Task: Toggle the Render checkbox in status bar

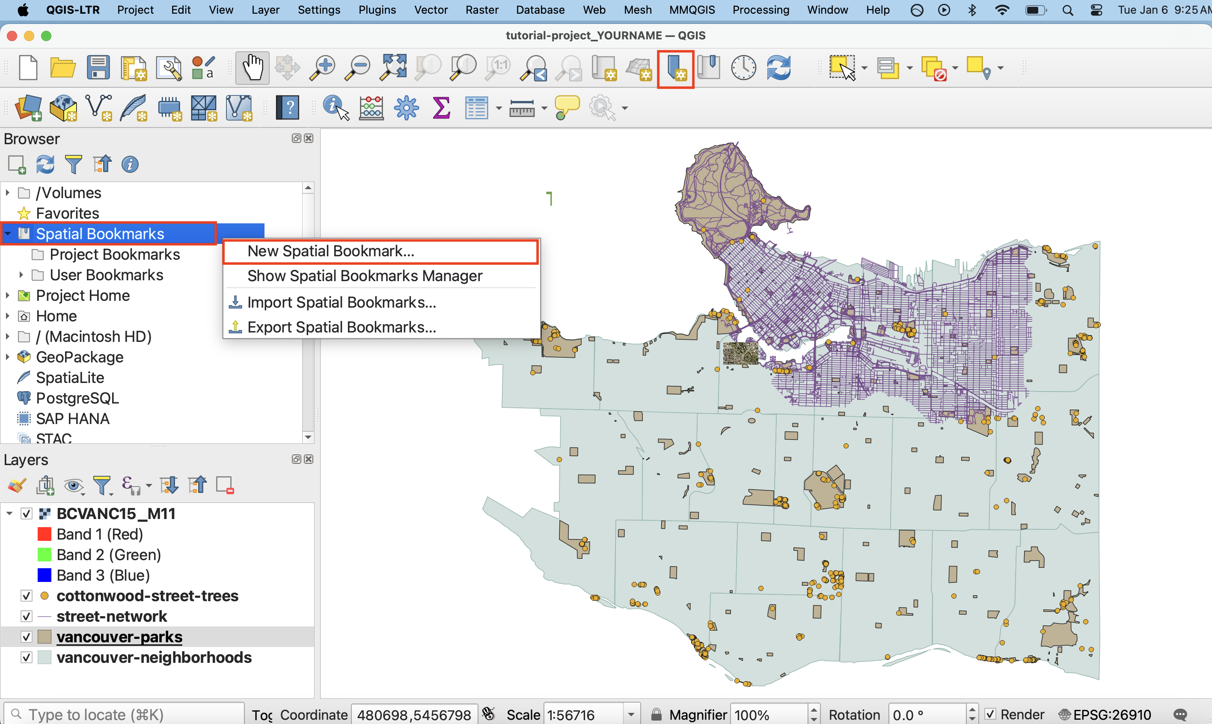Action: coord(990,714)
